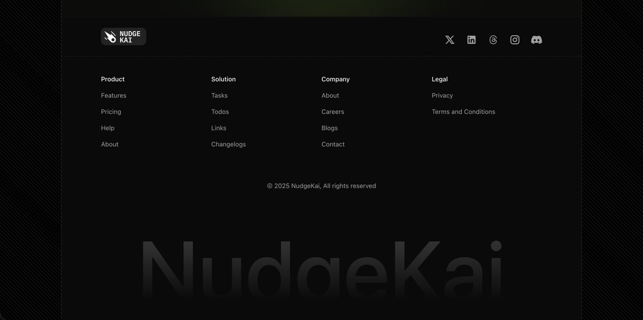Click About under Product
This screenshot has width=643, height=320.
pyautogui.click(x=109, y=144)
